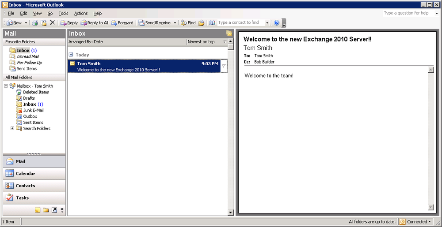Open For Follow Up favorite folder
442x227 pixels.
coord(26,63)
